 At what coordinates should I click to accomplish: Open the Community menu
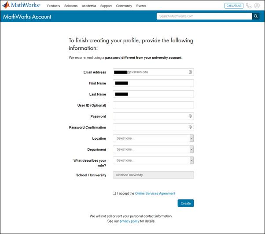click(124, 6)
